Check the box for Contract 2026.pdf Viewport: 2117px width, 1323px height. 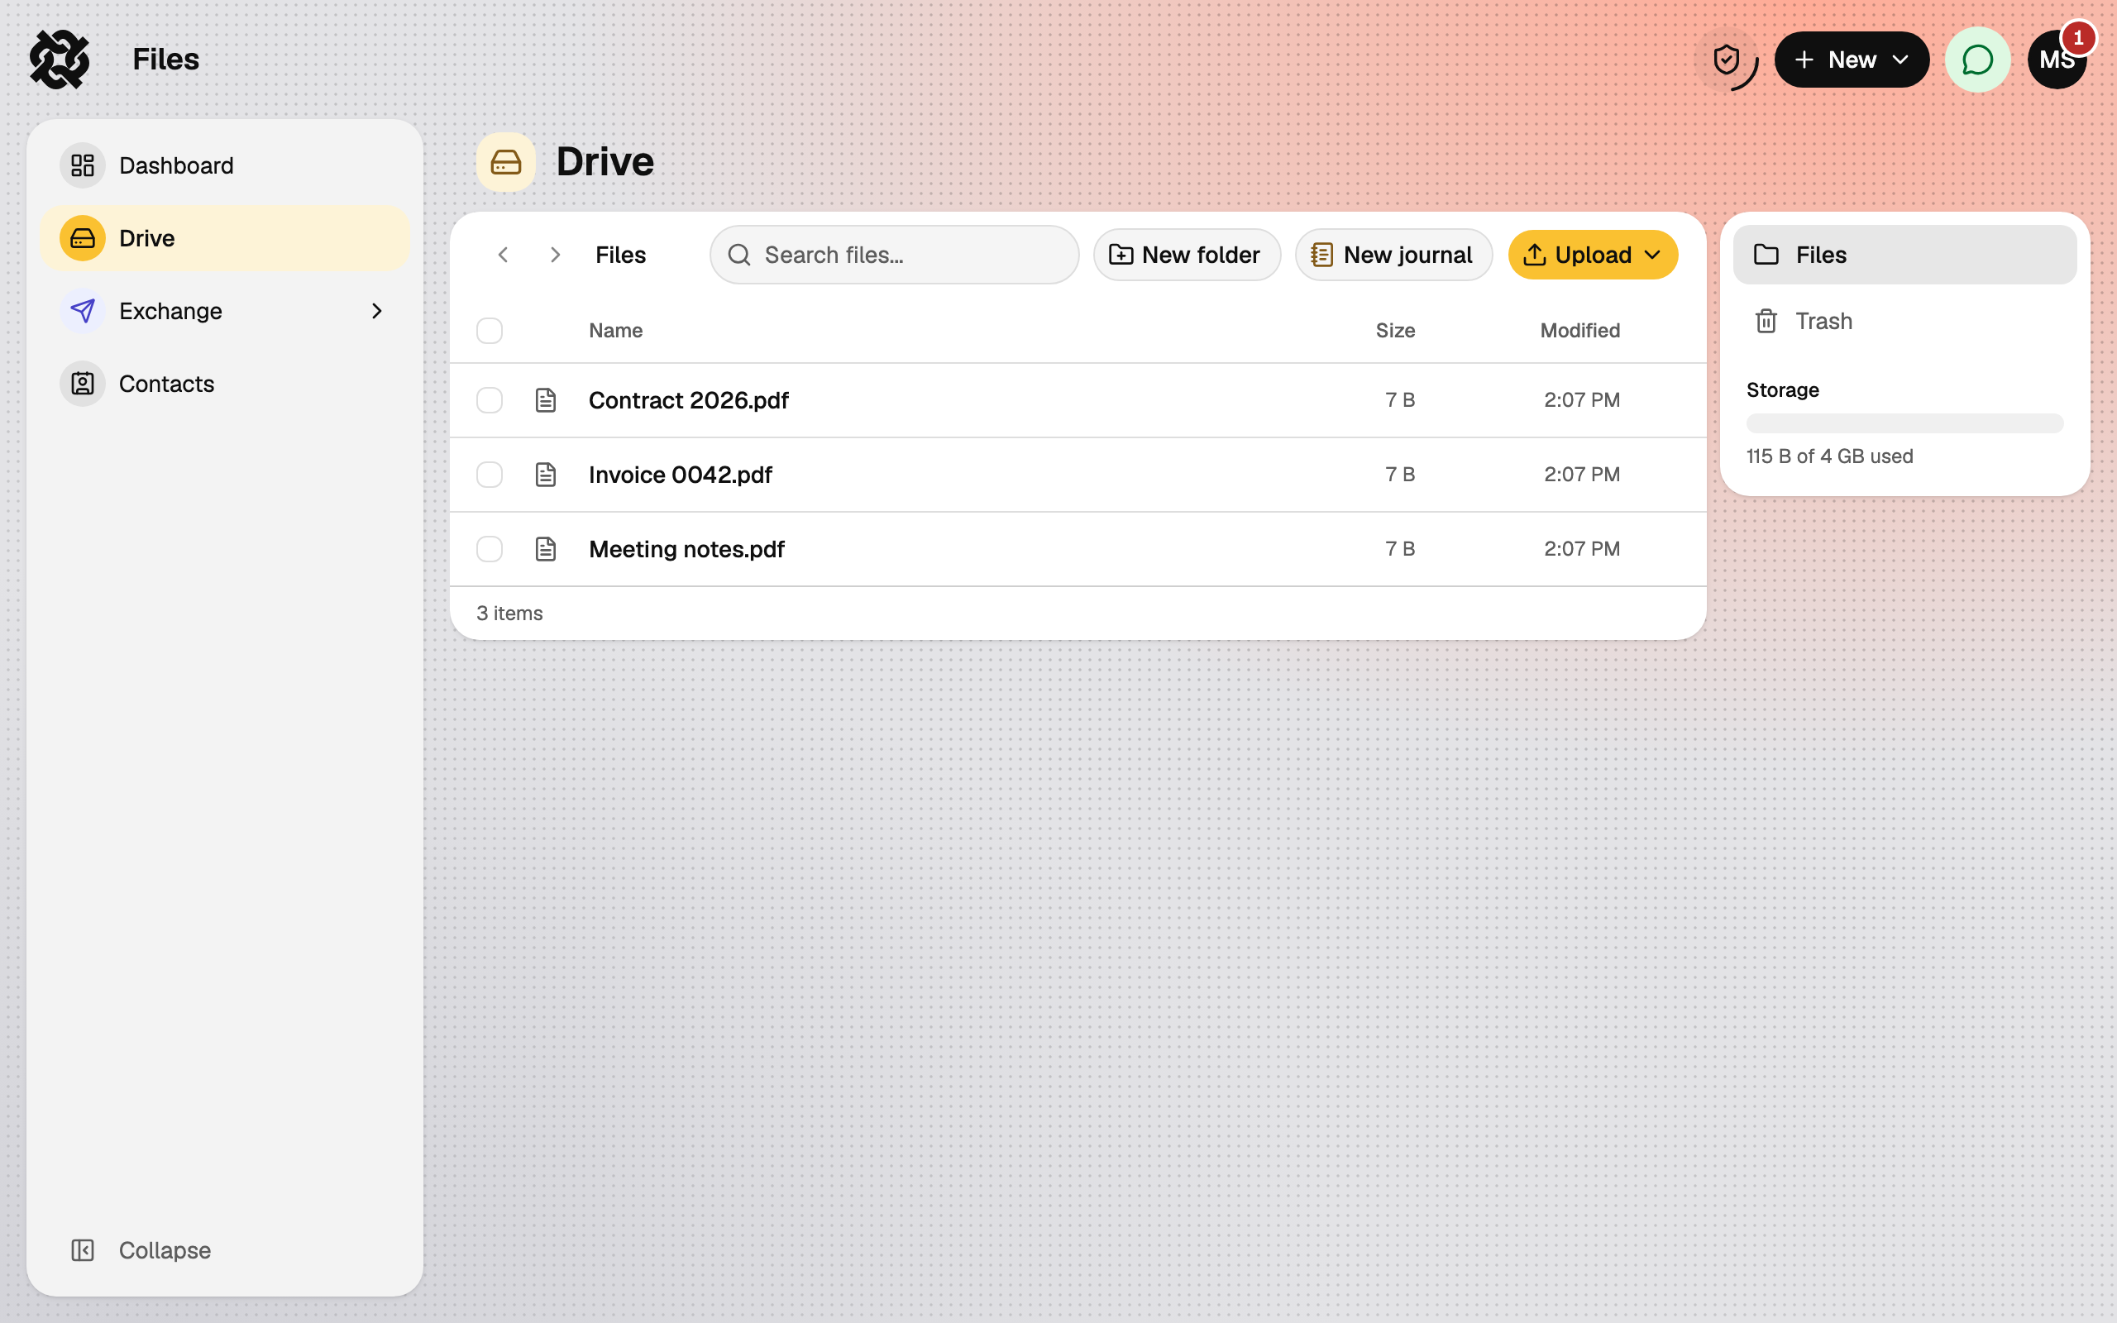click(x=490, y=400)
